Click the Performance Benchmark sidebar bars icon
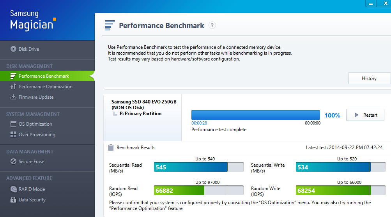 (13, 76)
